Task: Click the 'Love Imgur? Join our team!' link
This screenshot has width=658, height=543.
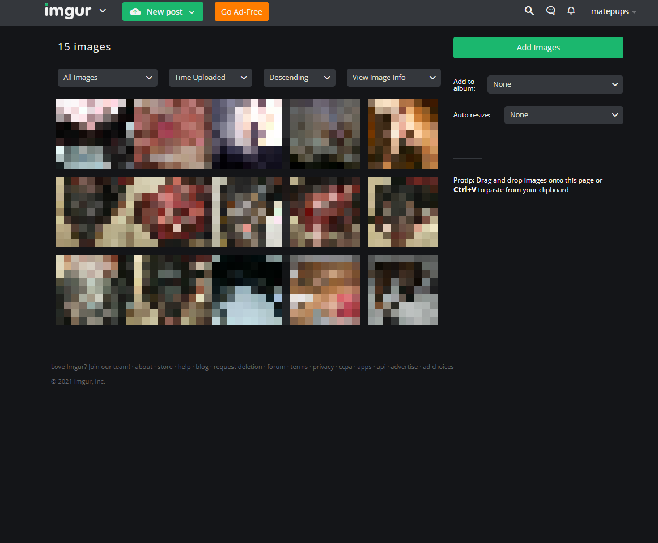Action: pos(91,367)
